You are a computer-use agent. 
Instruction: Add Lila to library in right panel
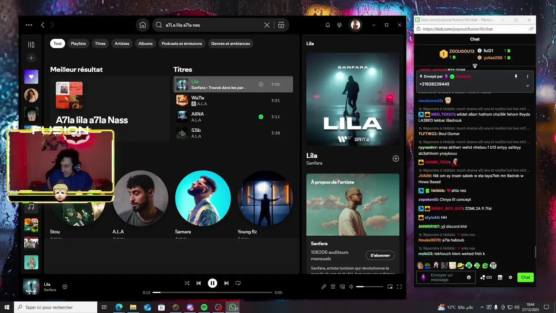[396, 159]
